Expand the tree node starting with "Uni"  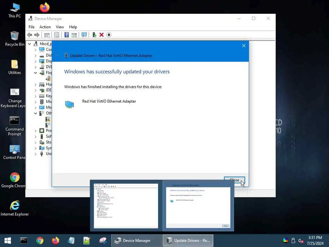coord(35,154)
